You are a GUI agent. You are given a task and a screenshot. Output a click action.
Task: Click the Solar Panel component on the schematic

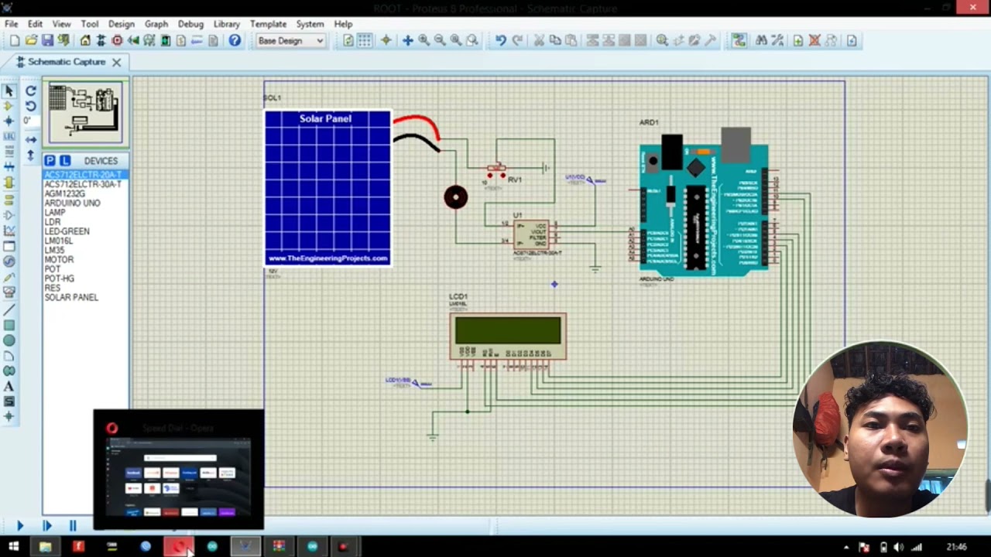click(x=327, y=188)
